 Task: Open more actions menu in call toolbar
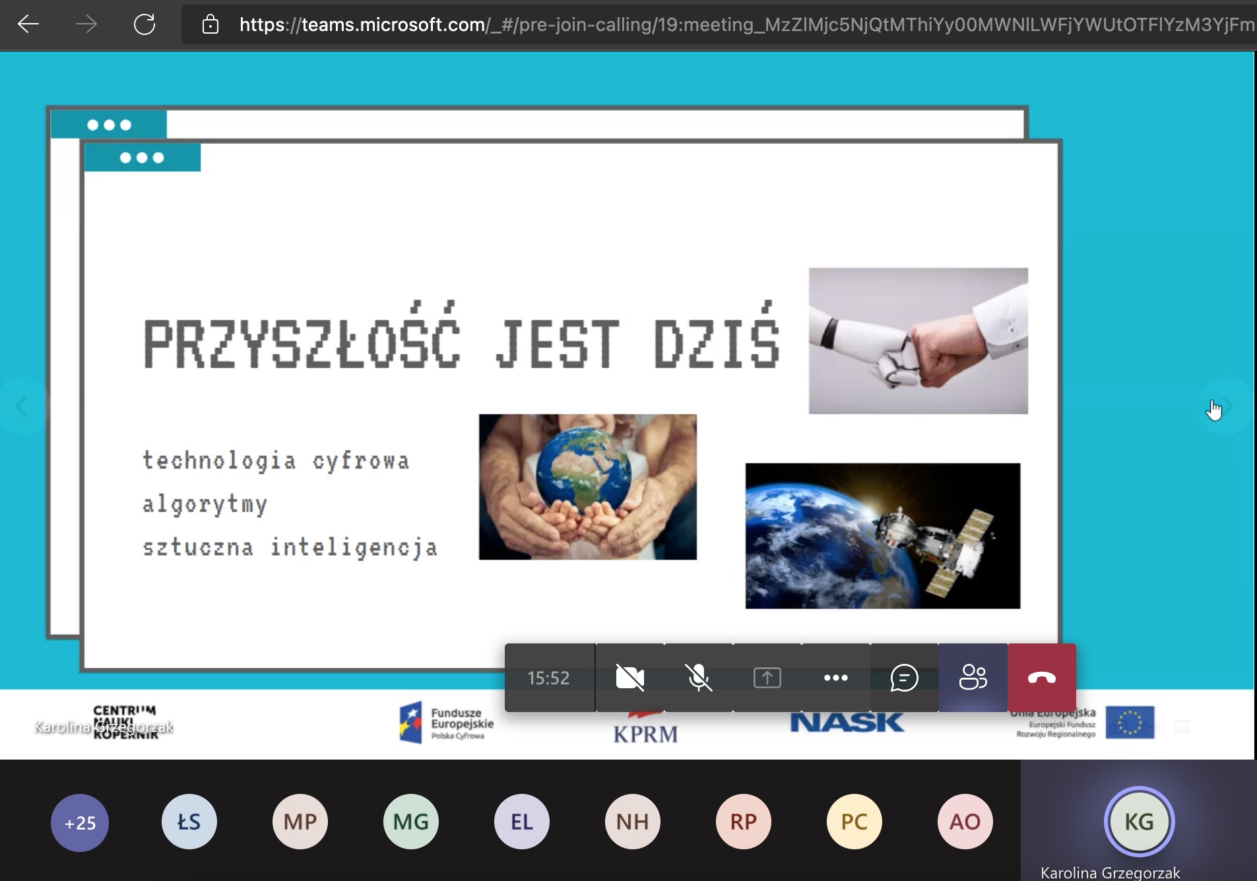click(x=836, y=678)
